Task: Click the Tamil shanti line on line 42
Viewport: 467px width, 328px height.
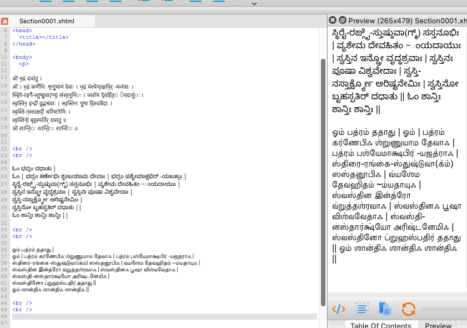Action: [51, 289]
